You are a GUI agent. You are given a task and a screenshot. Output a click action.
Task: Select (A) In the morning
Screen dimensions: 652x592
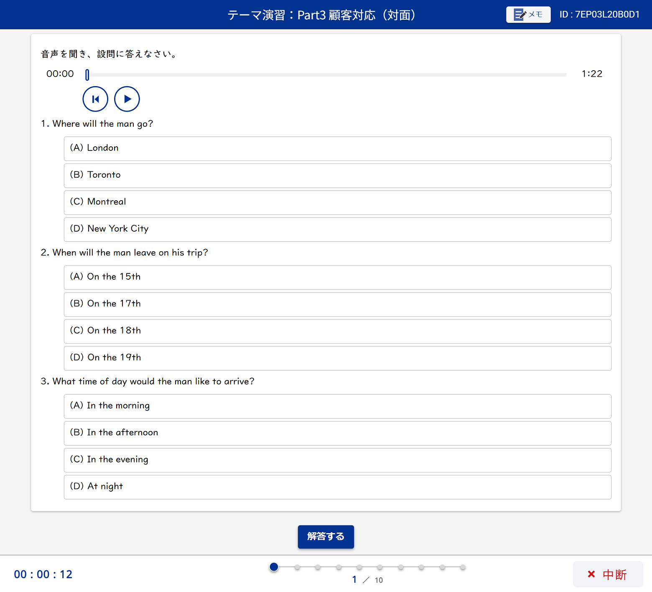coord(337,406)
